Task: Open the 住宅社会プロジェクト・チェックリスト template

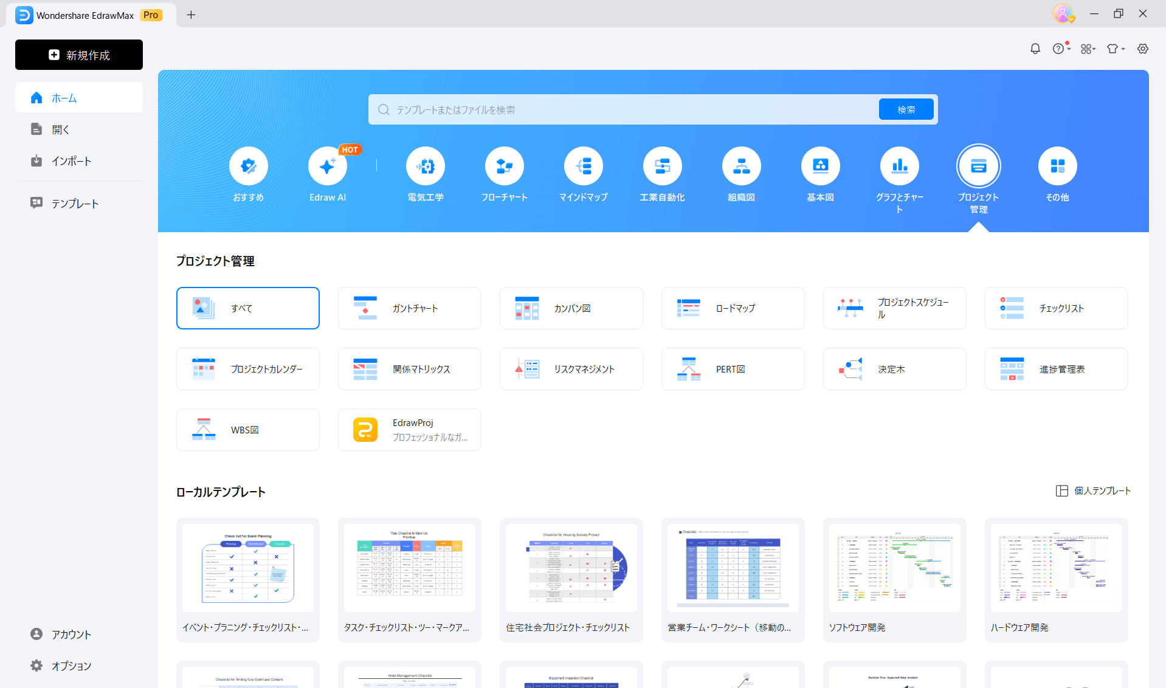Action: pyautogui.click(x=571, y=580)
